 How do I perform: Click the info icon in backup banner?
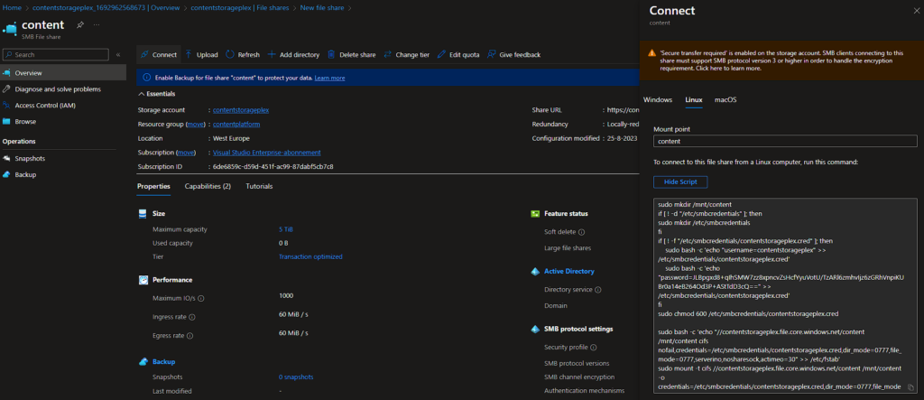145,78
